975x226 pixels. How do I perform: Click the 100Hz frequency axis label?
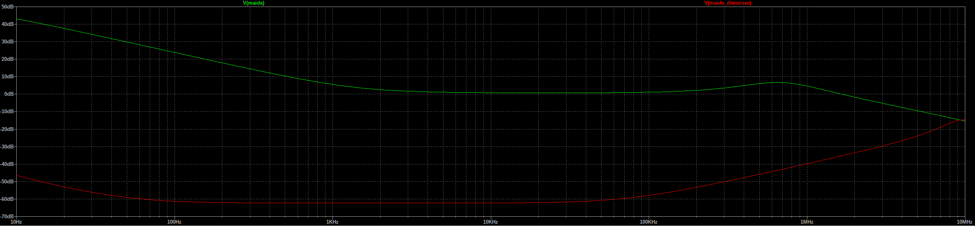(174, 222)
